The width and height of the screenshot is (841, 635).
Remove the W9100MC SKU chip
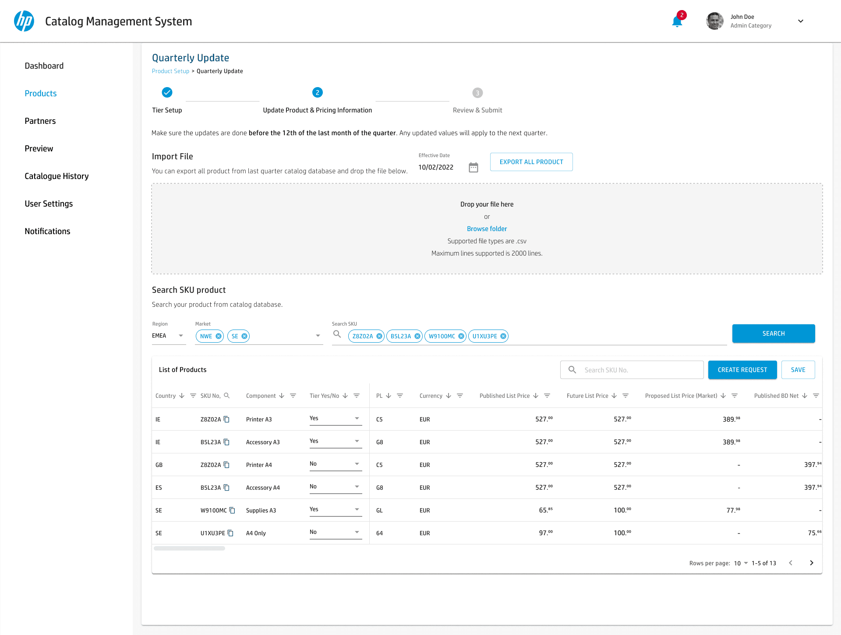pos(461,336)
